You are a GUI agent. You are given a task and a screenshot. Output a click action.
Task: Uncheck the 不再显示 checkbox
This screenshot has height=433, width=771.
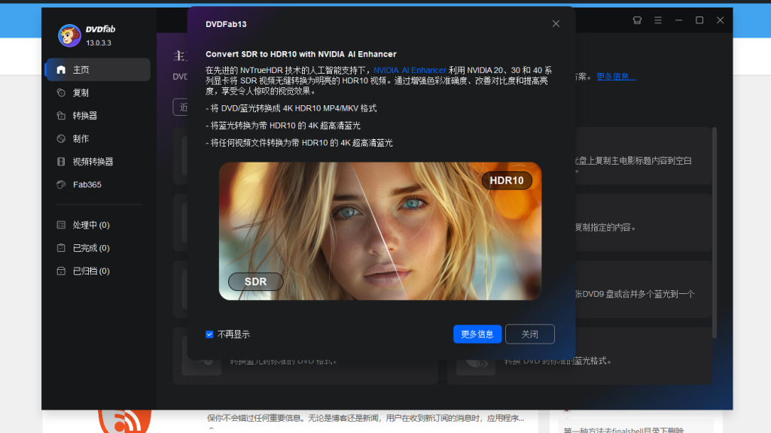tap(209, 335)
